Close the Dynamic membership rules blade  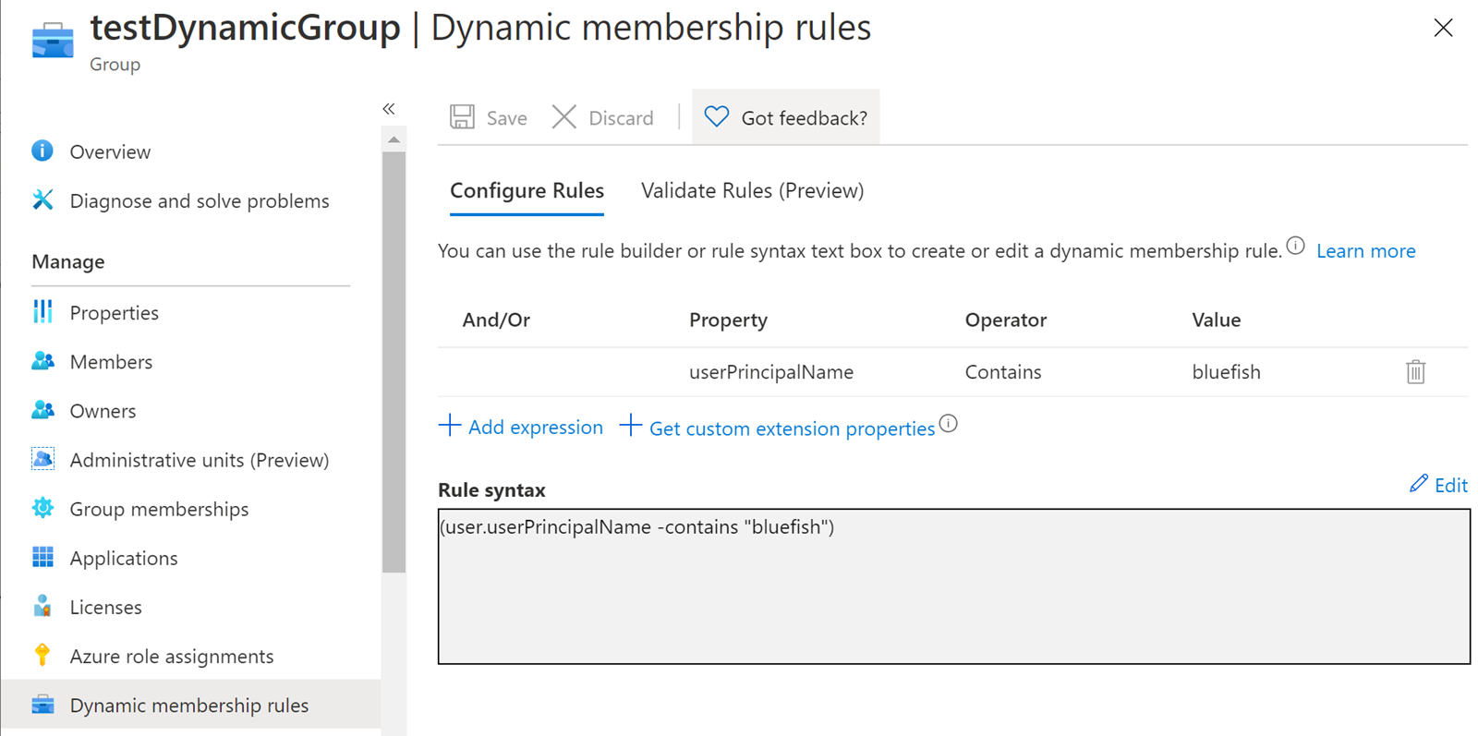(1443, 28)
